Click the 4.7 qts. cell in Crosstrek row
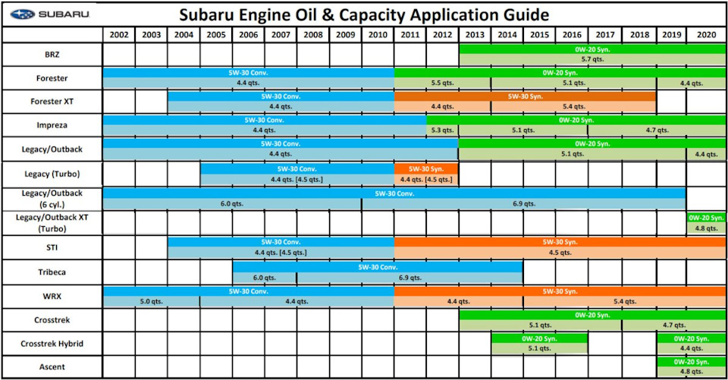Screen dimensions: 728x380 pos(673,325)
